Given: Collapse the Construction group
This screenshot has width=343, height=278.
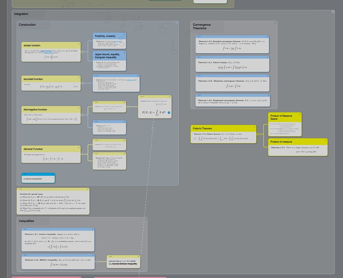Looking at the screenshot, I should pyautogui.click(x=177, y=22).
